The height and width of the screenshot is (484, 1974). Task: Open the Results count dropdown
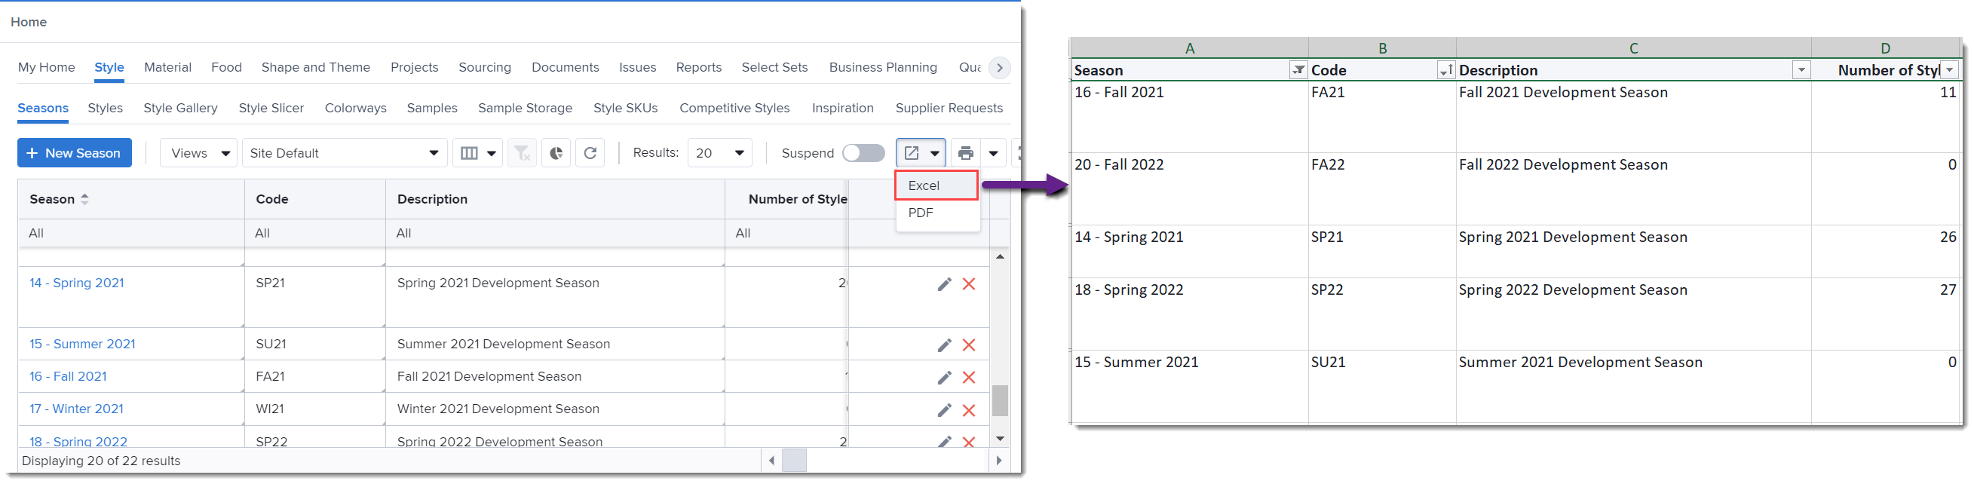click(x=719, y=152)
